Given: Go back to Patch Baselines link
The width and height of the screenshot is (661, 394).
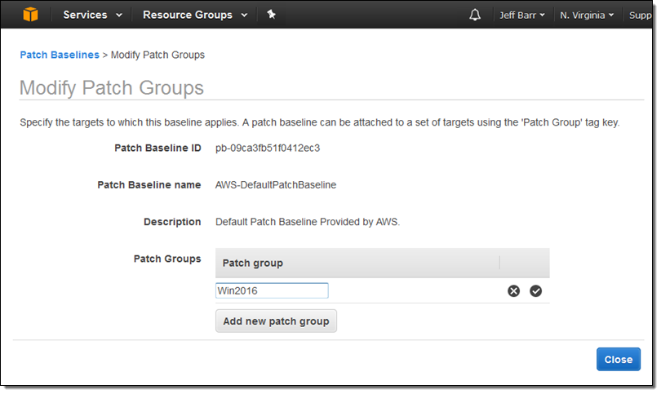Looking at the screenshot, I should pyautogui.click(x=60, y=55).
